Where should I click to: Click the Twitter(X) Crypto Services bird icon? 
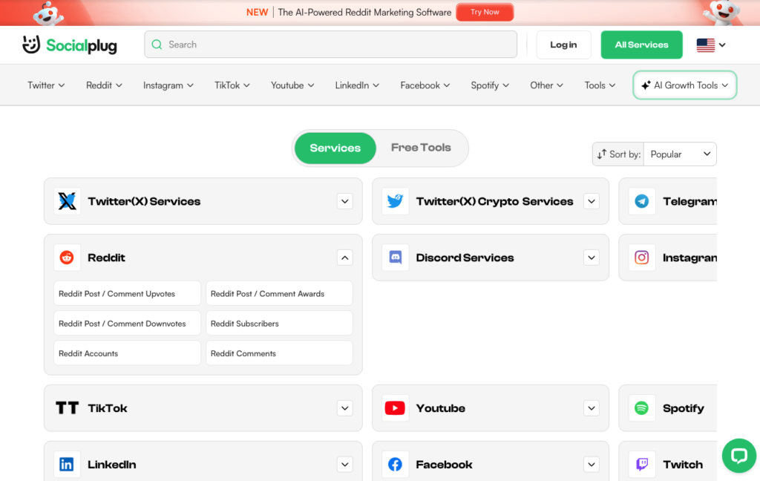point(395,201)
